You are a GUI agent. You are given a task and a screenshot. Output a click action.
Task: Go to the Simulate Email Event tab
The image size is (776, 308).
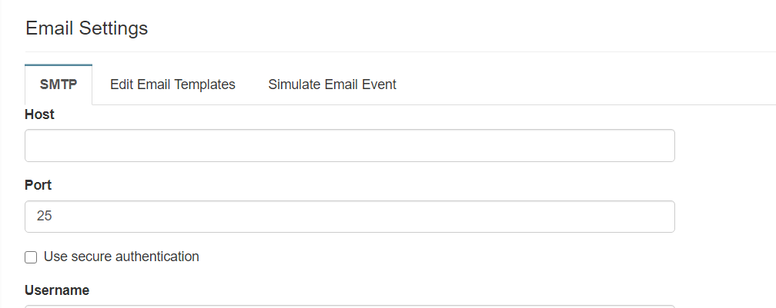[332, 84]
